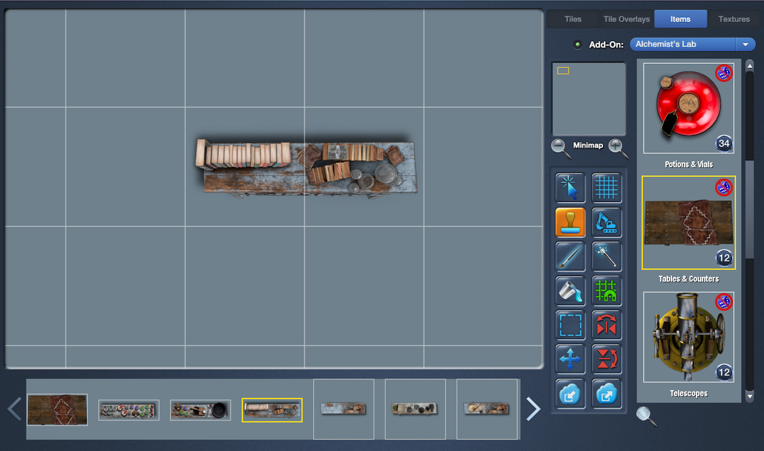764x451 pixels.
Task: Click the flip horizontal icon
Action: tap(606, 325)
